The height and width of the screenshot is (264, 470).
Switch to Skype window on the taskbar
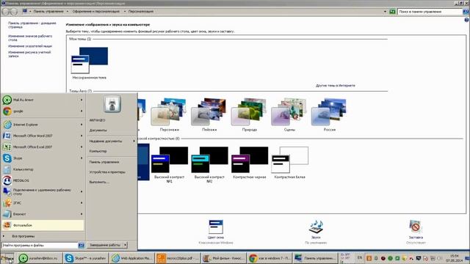click(85, 258)
